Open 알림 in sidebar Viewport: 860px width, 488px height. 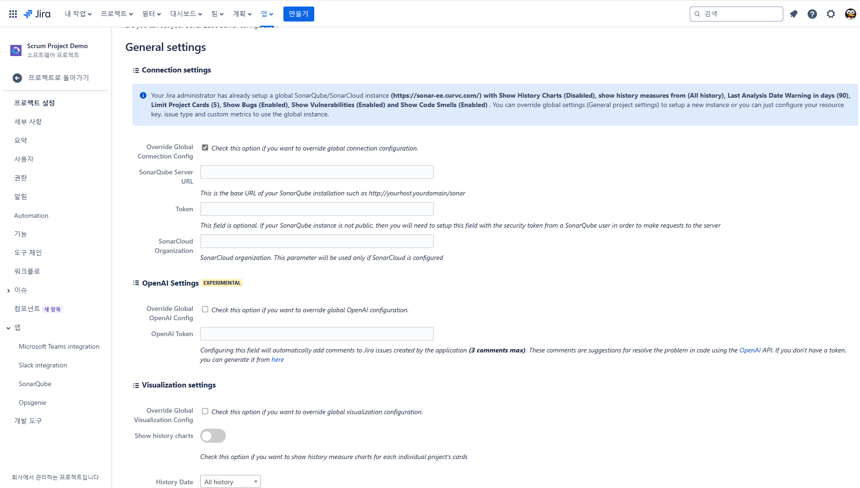[x=21, y=196]
